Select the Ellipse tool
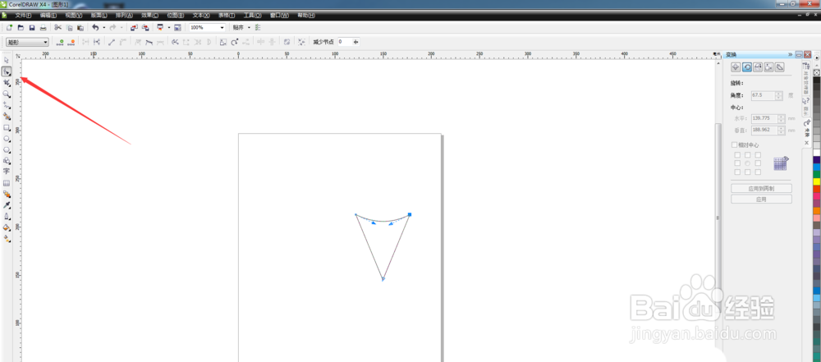 (x=7, y=138)
